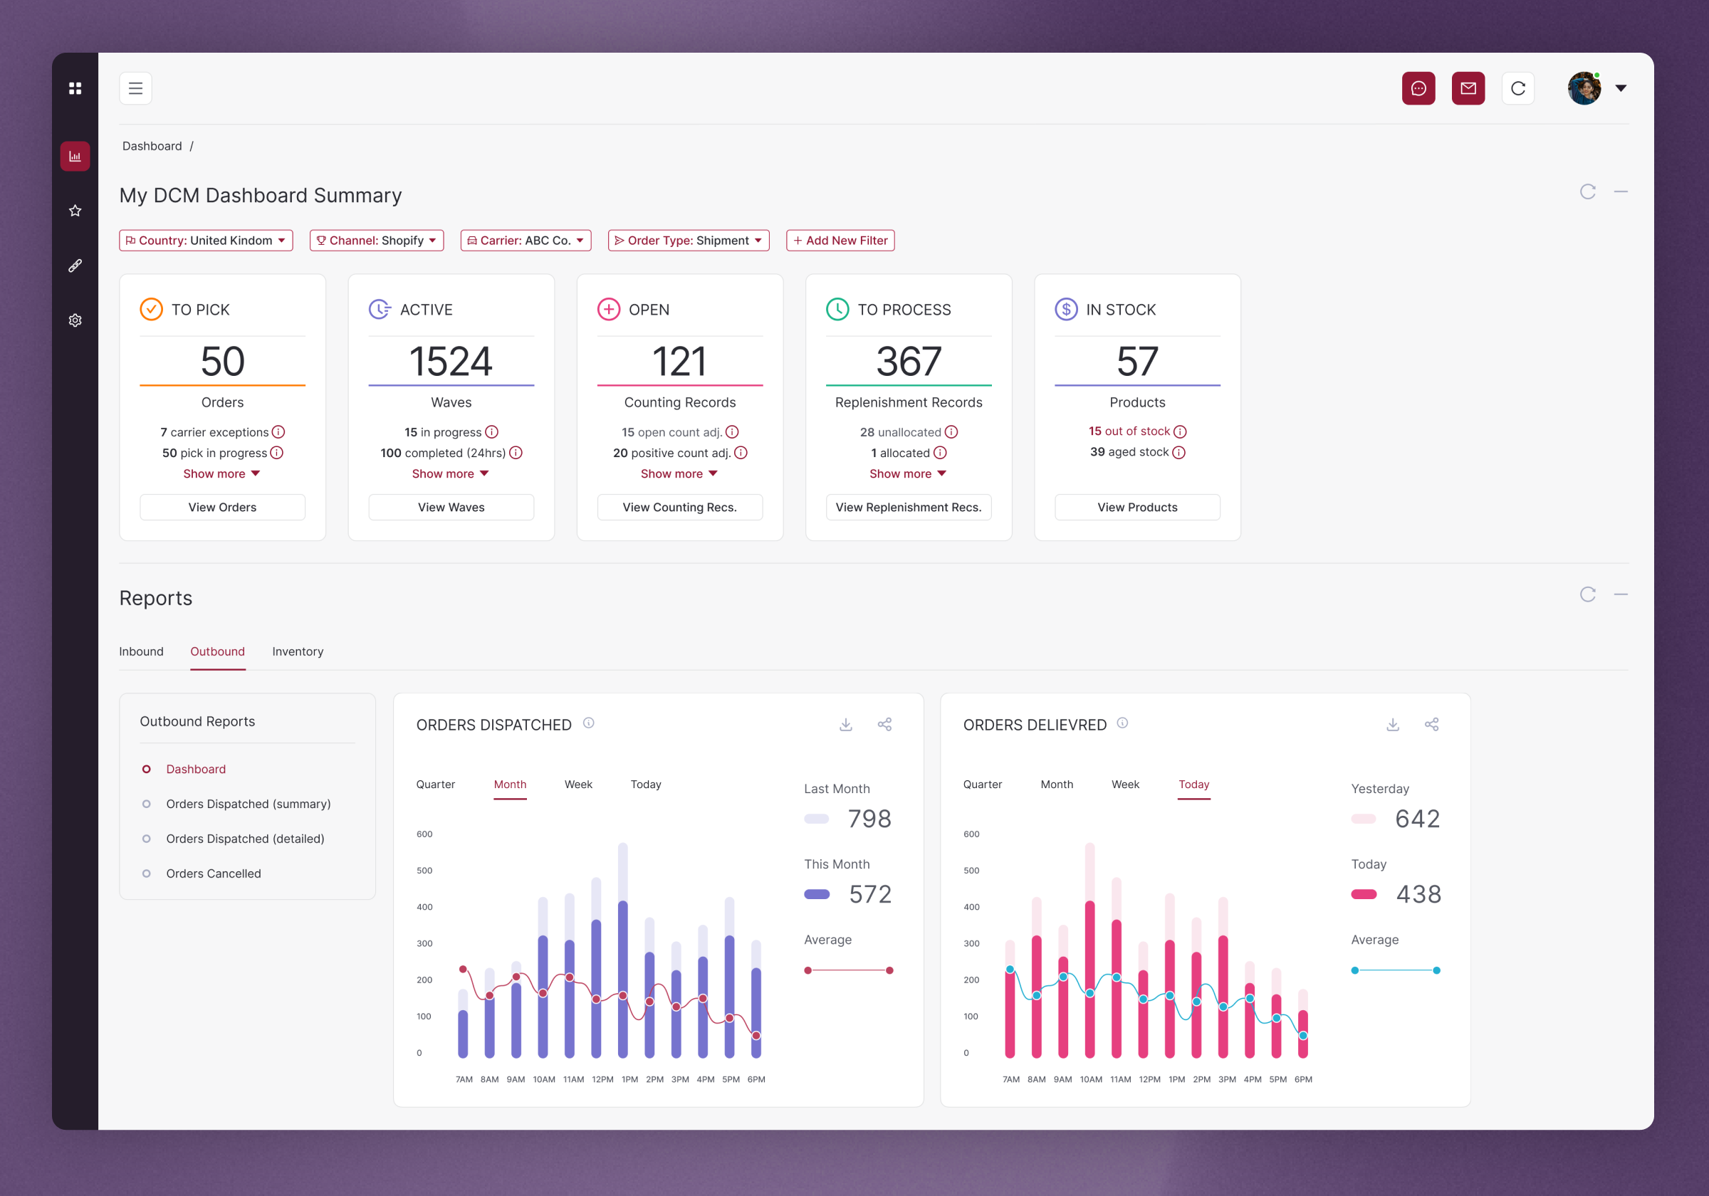Switch to the Inventory reports tab
Screen dimensions: 1709x1196
pos(298,651)
